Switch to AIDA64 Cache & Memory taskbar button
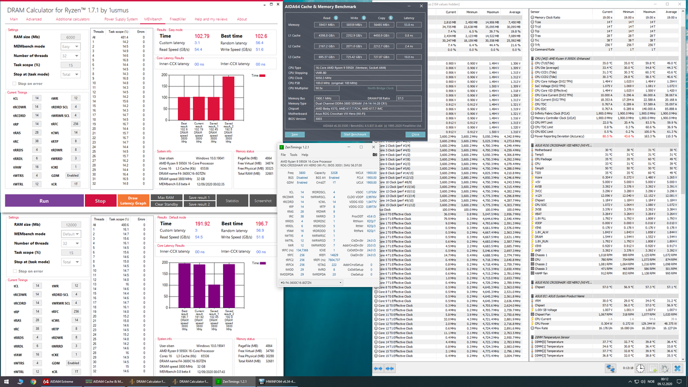The height and width of the screenshot is (387, 688). click(x=105, y=381)
